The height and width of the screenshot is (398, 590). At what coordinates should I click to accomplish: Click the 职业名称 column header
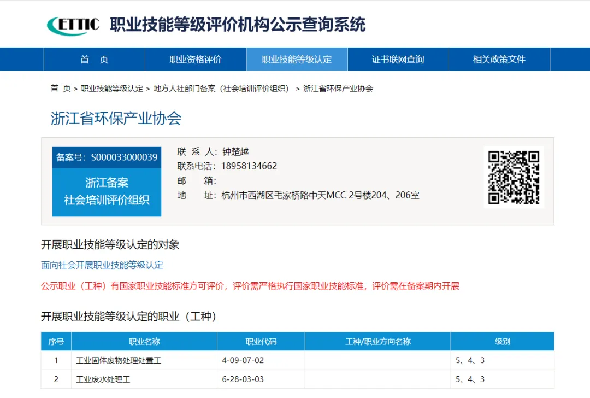(x=144, y=342)
